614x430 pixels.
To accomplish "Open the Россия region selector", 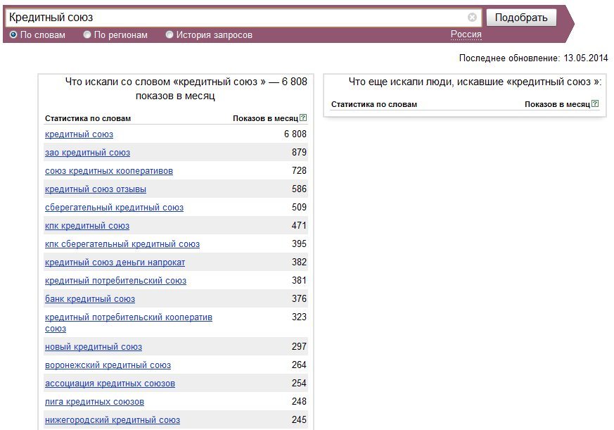I will 466,34.
